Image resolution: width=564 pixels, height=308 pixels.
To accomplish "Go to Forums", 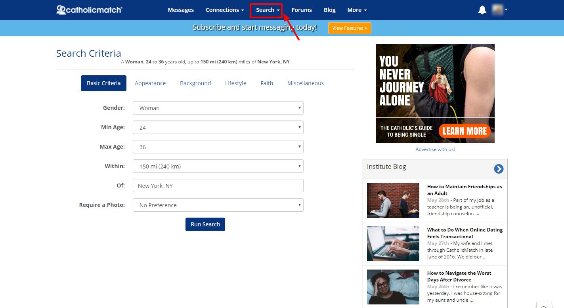I will (x=302, y=10).
